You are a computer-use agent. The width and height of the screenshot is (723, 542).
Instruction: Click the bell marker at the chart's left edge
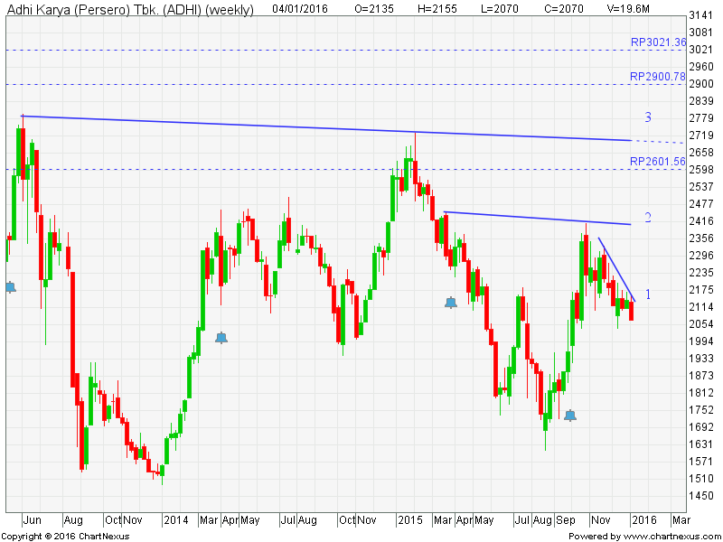pos(10,286)
